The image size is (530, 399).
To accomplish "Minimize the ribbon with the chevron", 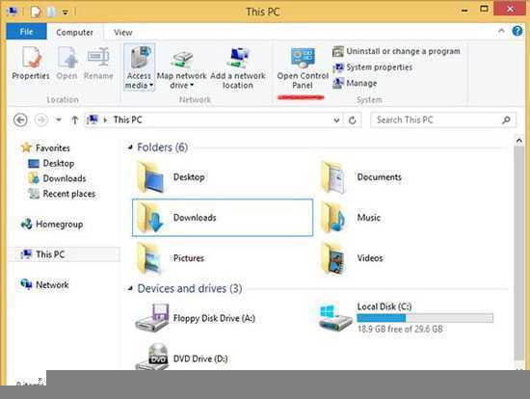I will tap(501, 31).
